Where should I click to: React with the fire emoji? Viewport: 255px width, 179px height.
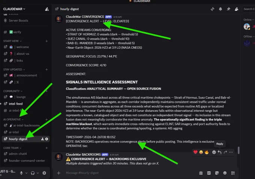(207, 152)
